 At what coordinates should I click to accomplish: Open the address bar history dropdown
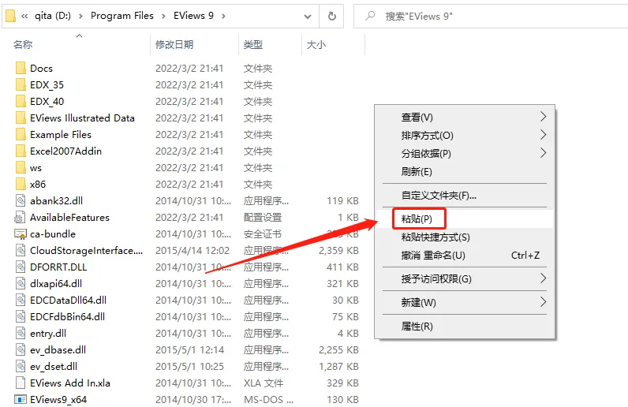pyautogui.click(x=308, y=17)
